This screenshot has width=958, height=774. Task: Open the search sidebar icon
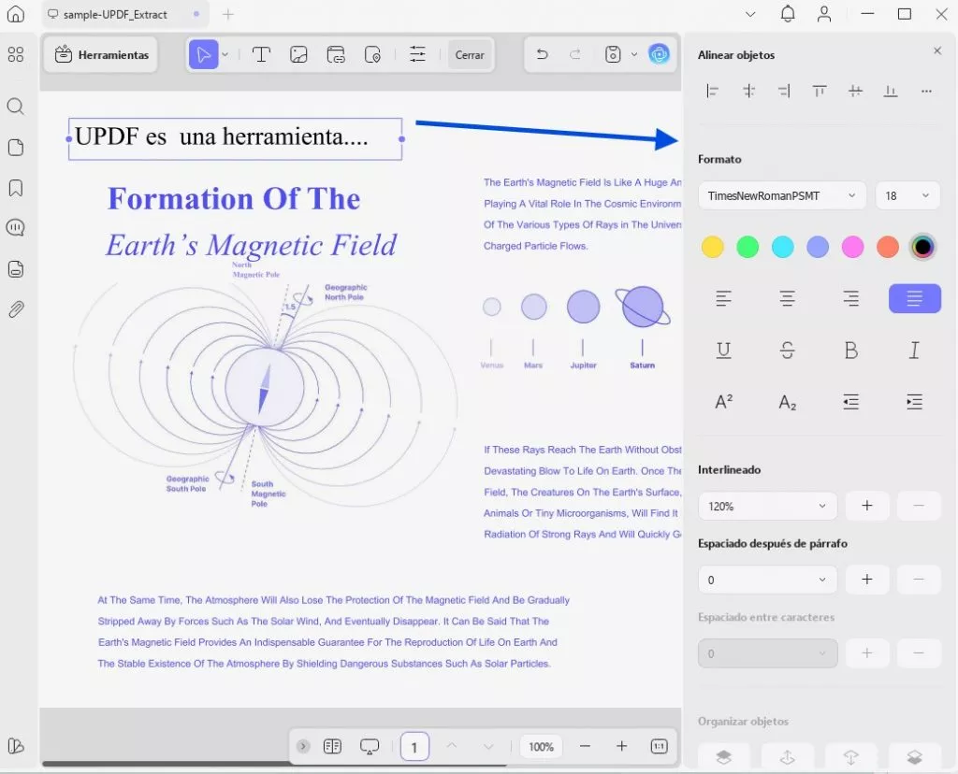(x=15, y=107)
